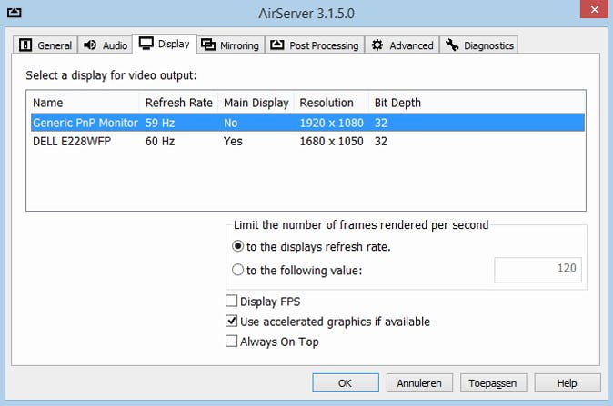Click the 59 Hz refresh rate cell
The height and width of the screenshot is (406, 613).
coord(160,123)
